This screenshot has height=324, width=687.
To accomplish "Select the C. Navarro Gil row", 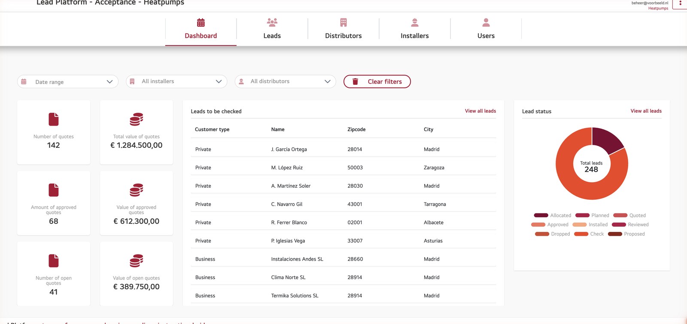I will (x=343, y=204).
